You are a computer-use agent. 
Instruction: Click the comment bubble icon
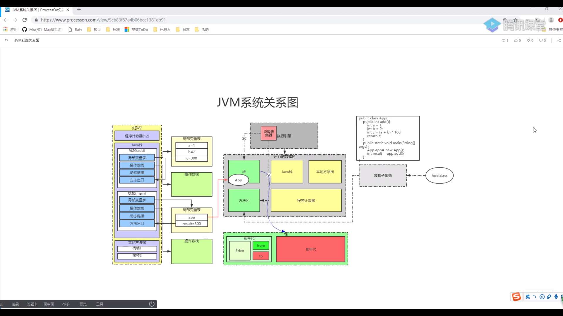541,40
